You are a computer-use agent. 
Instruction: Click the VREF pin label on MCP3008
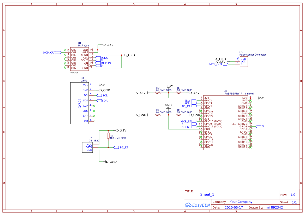coord(85,53)
